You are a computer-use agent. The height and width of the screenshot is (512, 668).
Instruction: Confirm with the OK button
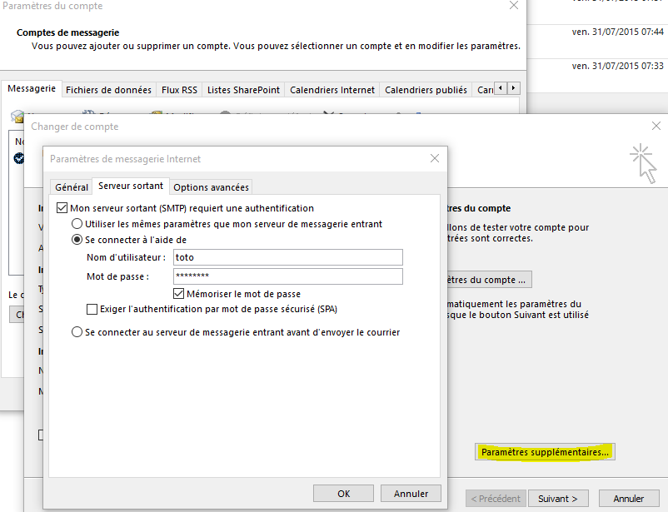(x=343, y=493)
